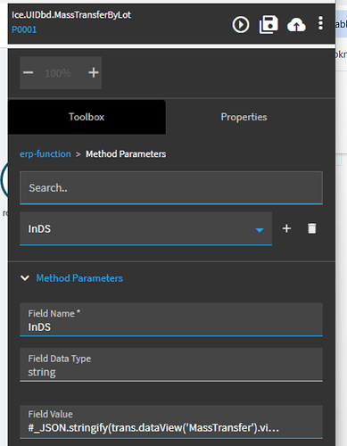Screen dimensions: 347x446
Task: Click the cloud upload publish icon
Action: [x=296, y=25]
